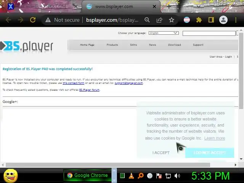Open a new tab with plus button

coord(169,6)
